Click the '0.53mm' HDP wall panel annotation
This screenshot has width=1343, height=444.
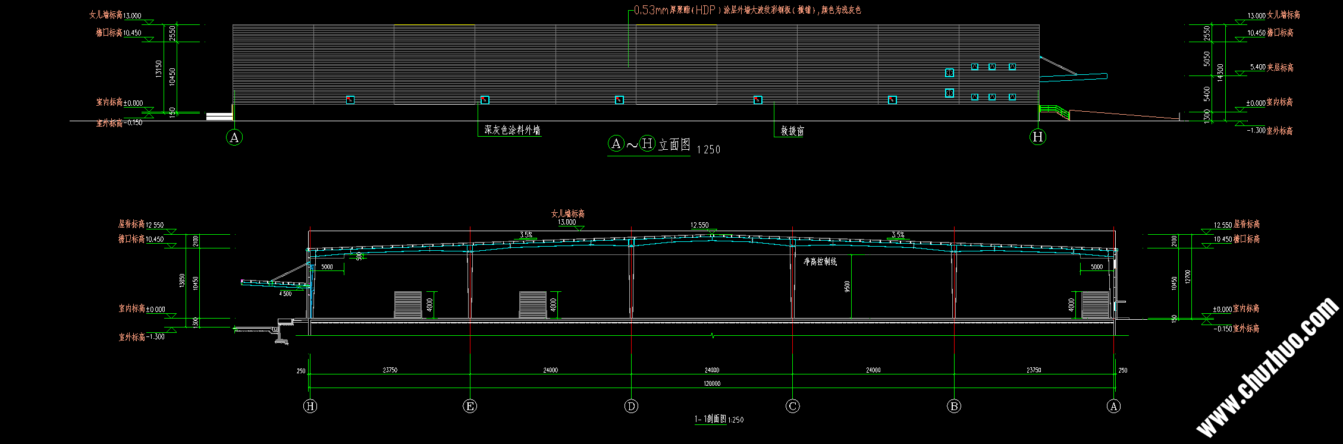click(x=747, y=10)
